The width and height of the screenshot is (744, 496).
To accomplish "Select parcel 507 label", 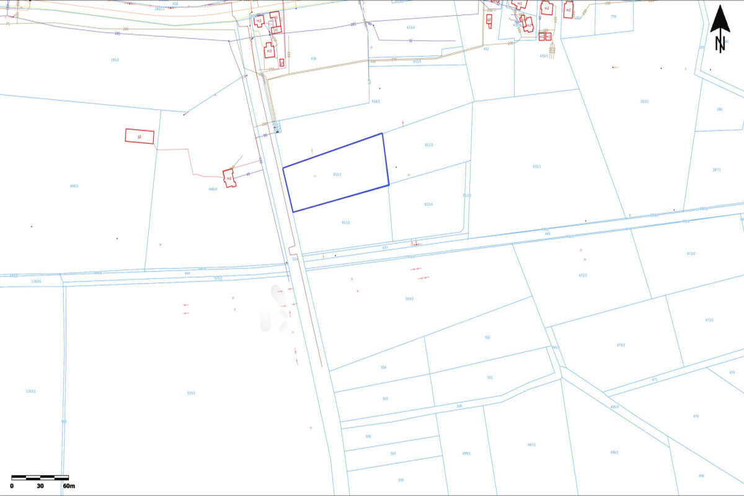I will coord(393,453).
